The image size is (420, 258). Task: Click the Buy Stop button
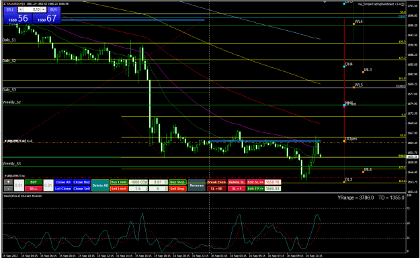click(x=177, y=182)
